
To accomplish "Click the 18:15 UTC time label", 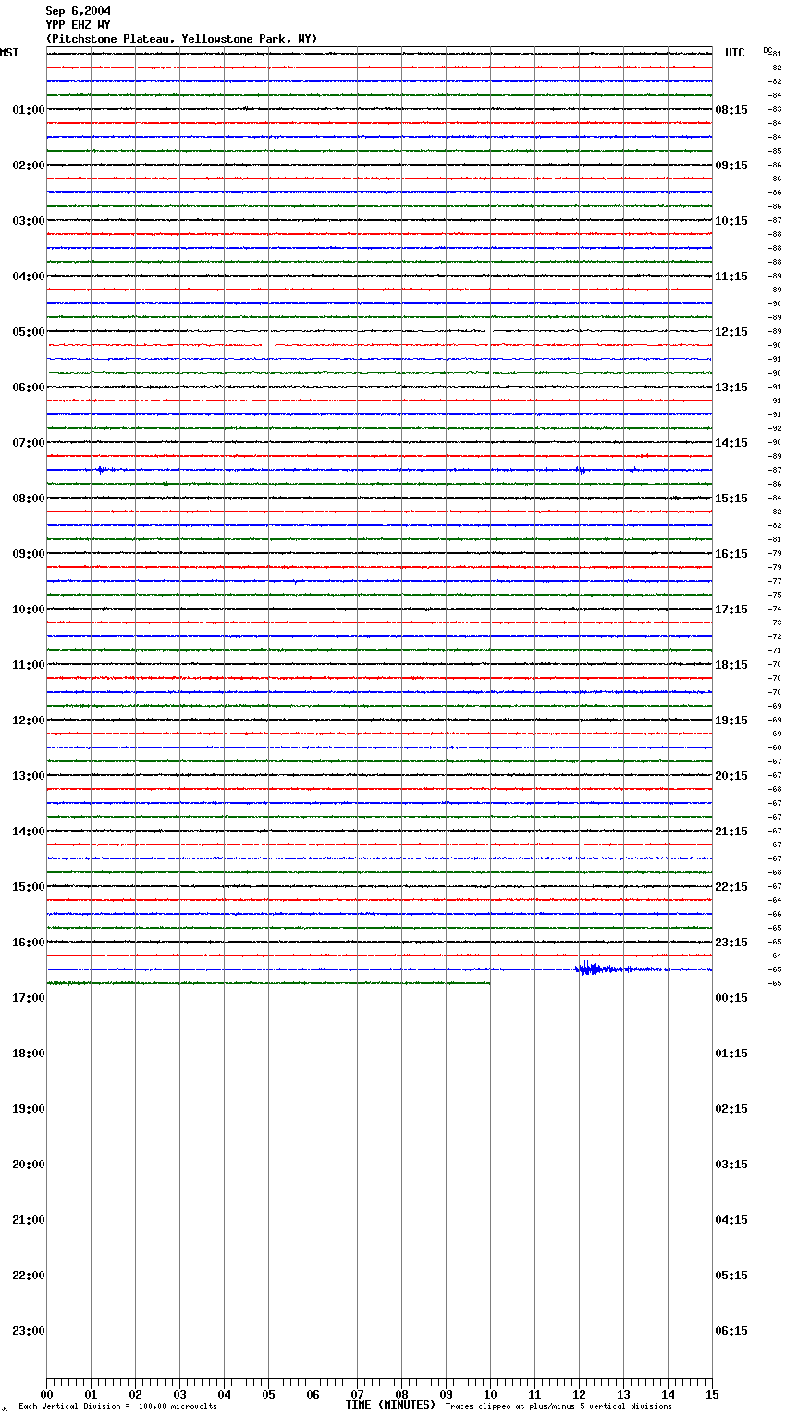I will click(731, 665).
